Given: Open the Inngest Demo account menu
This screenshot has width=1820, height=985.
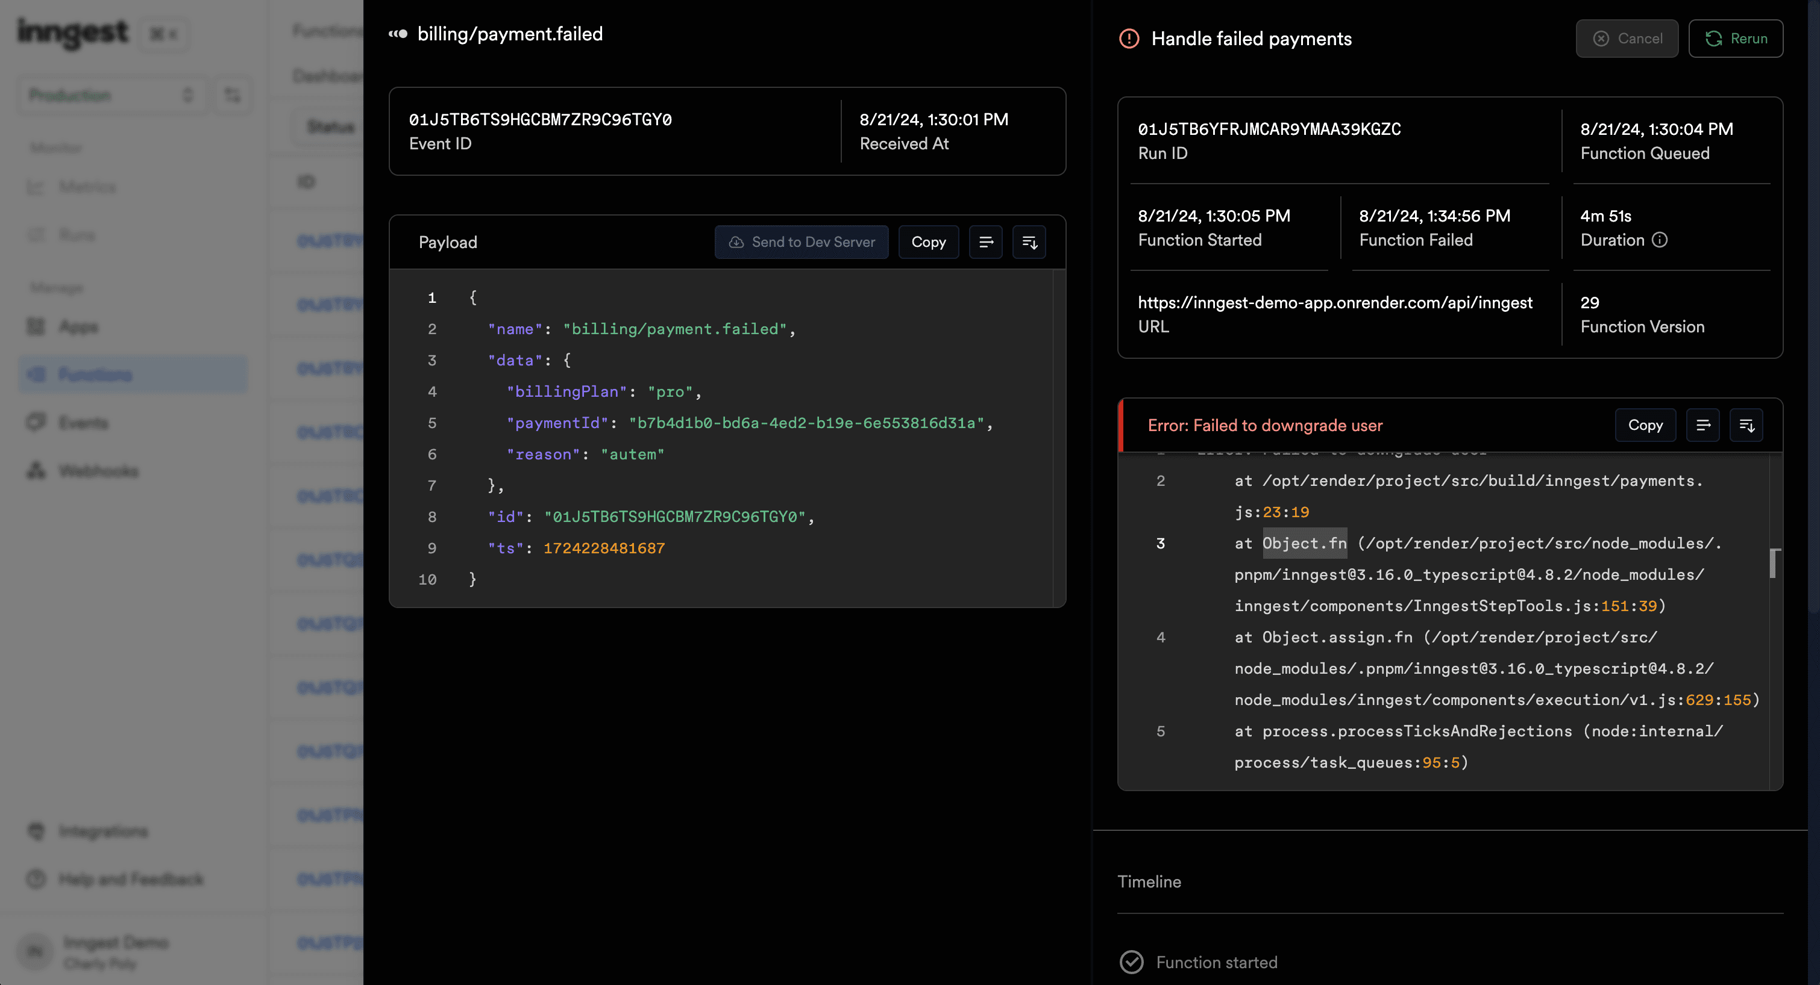Looking at the screenshot, I should pyautogui.click(x=133, y=952).
